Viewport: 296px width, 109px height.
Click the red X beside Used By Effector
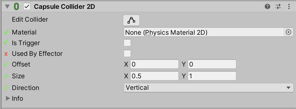6,54
